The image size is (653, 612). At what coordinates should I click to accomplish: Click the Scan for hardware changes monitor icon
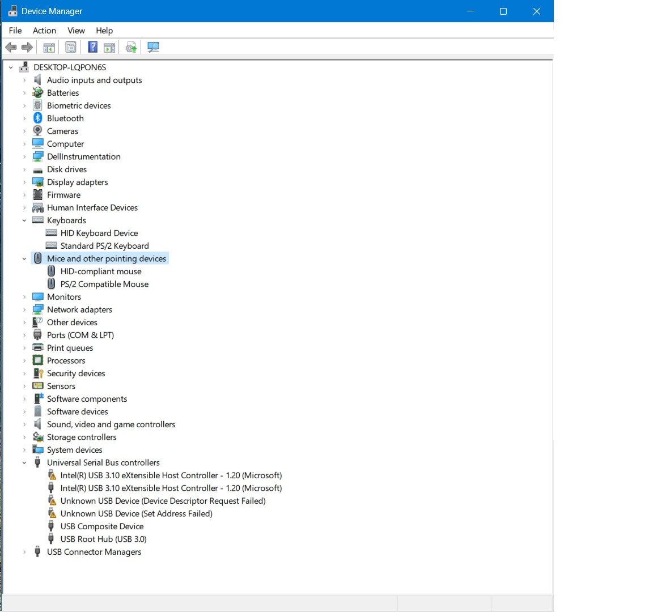click(x=153, y=48)
